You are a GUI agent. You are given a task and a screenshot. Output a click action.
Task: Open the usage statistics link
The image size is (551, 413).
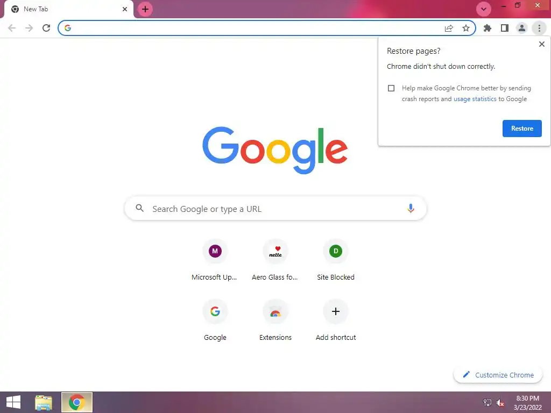tap(475, 99)
